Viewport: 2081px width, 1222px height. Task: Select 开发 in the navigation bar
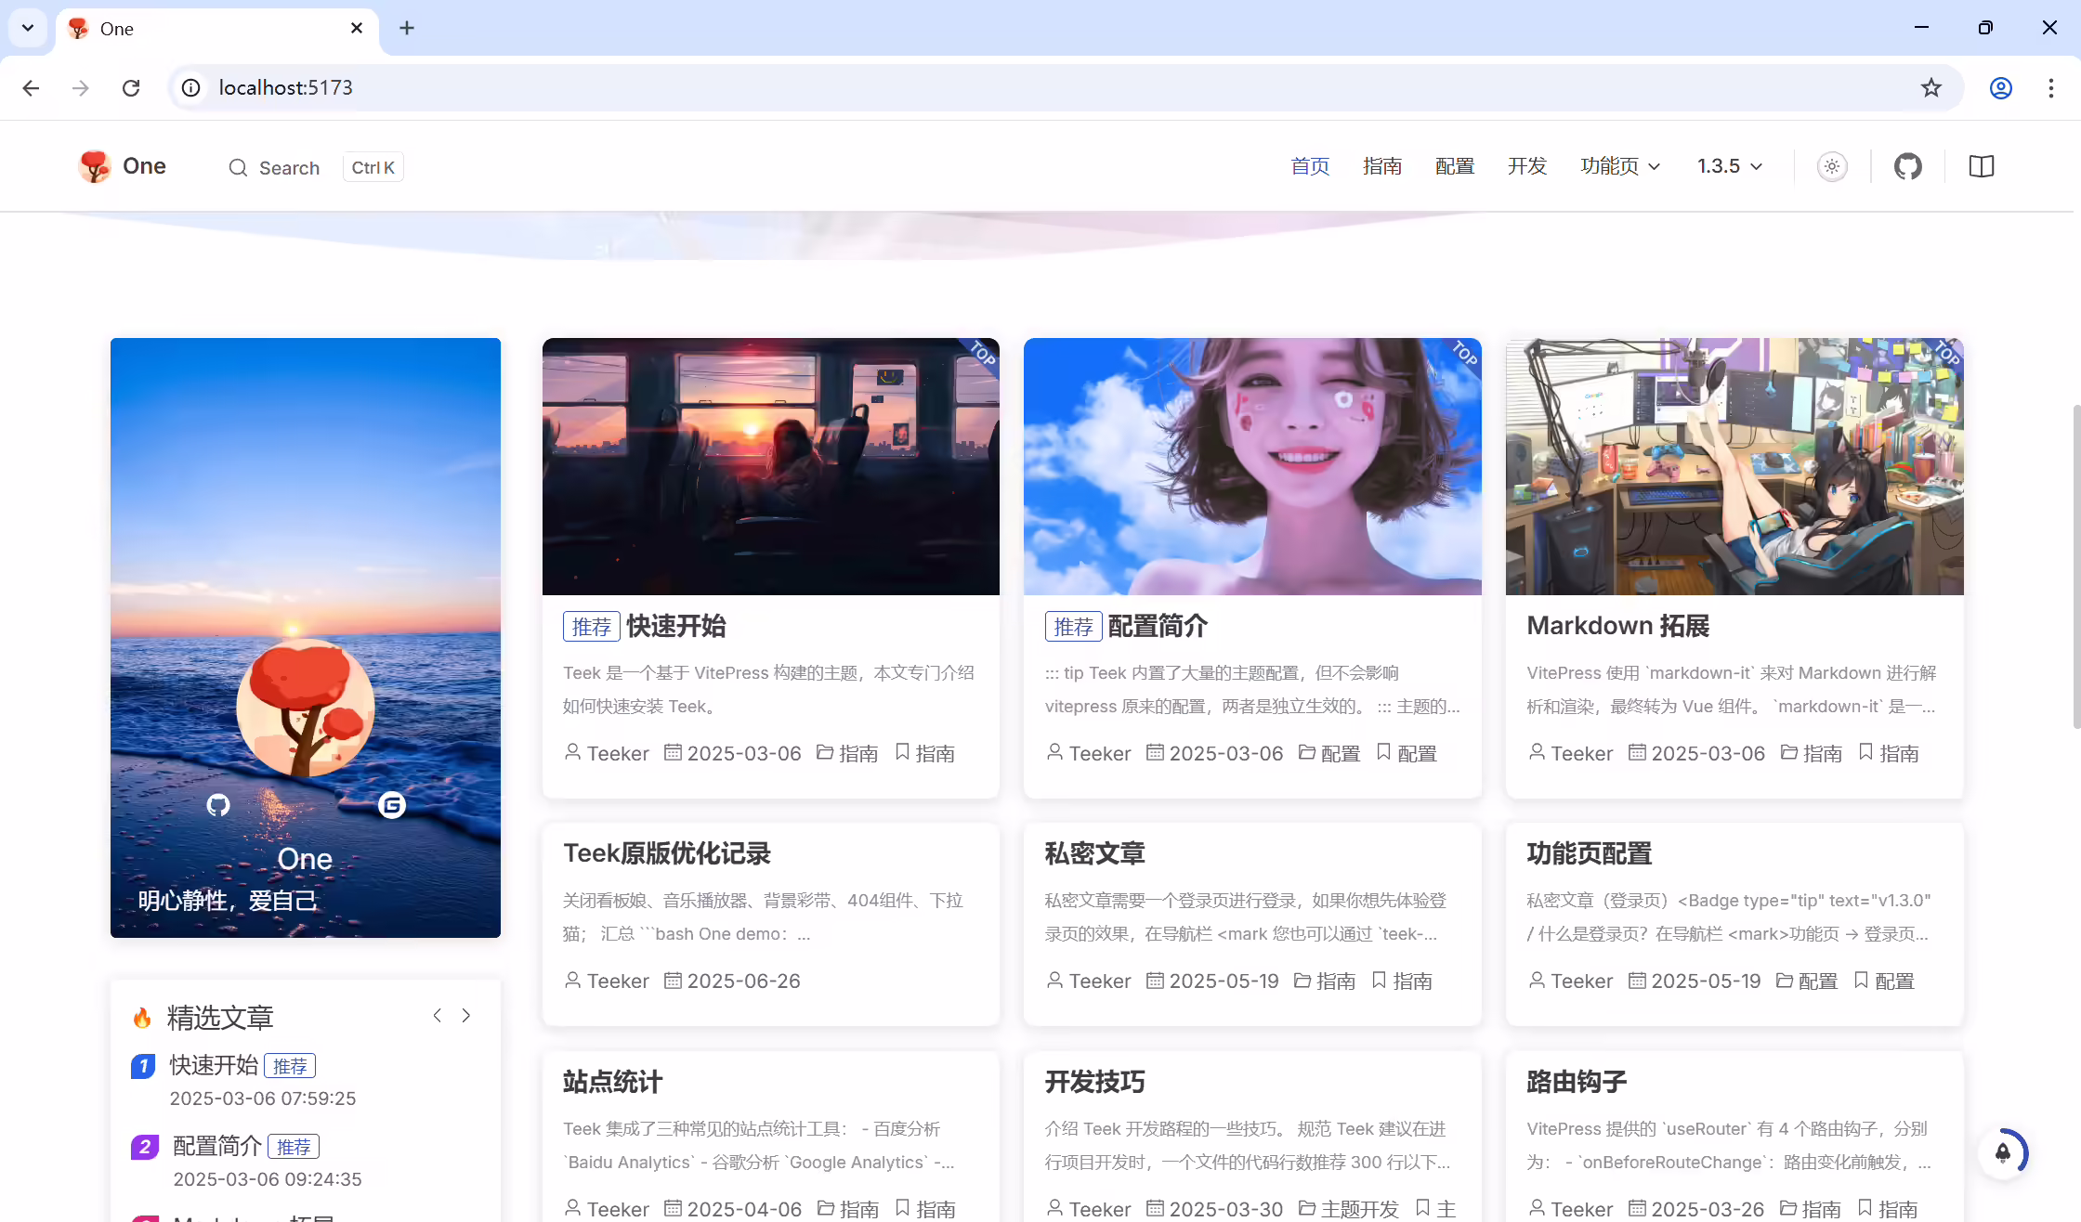click(1527, 166)
